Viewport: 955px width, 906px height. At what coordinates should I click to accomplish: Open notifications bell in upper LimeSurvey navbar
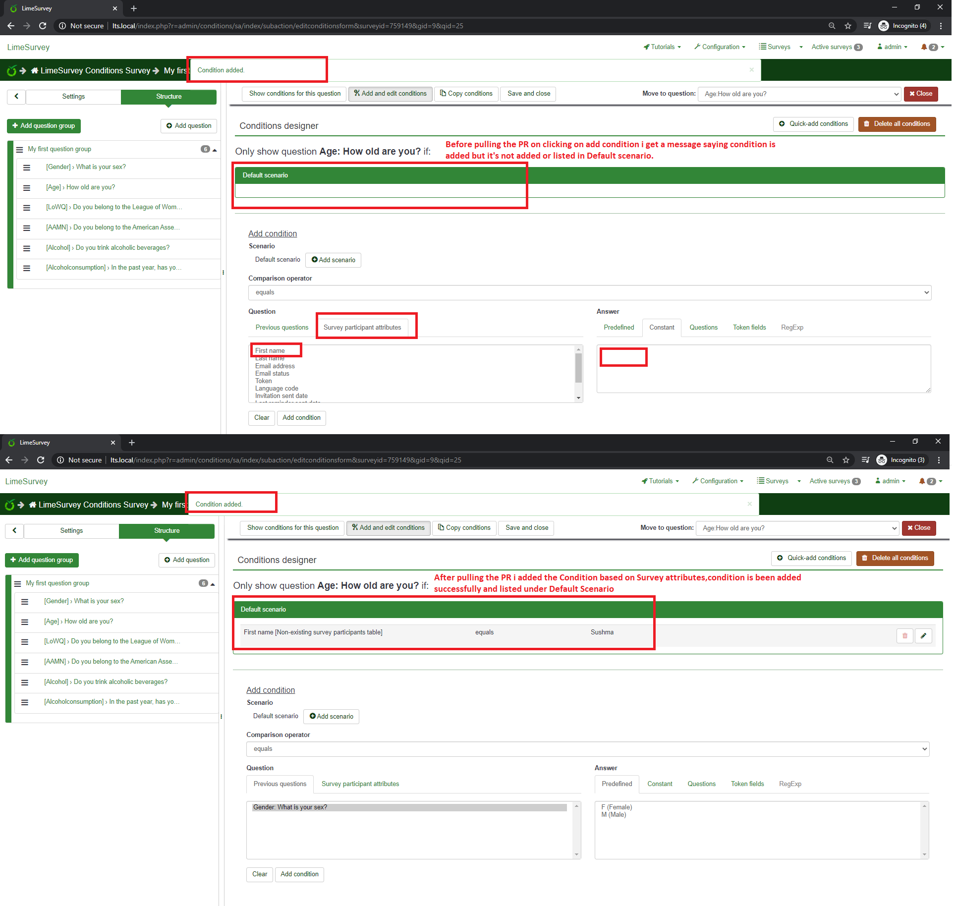[924, 47]
